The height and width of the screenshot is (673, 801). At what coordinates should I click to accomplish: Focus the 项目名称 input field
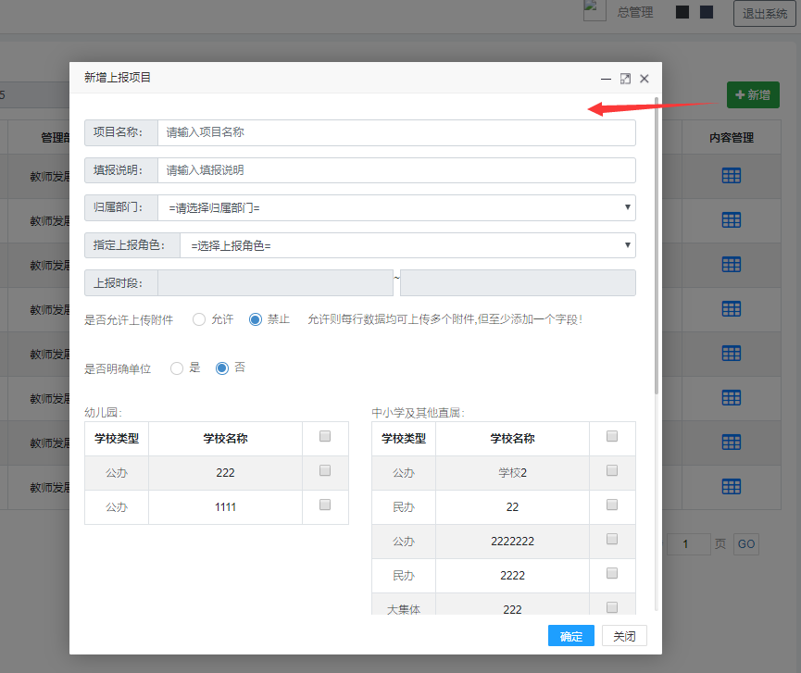point(396,132)
